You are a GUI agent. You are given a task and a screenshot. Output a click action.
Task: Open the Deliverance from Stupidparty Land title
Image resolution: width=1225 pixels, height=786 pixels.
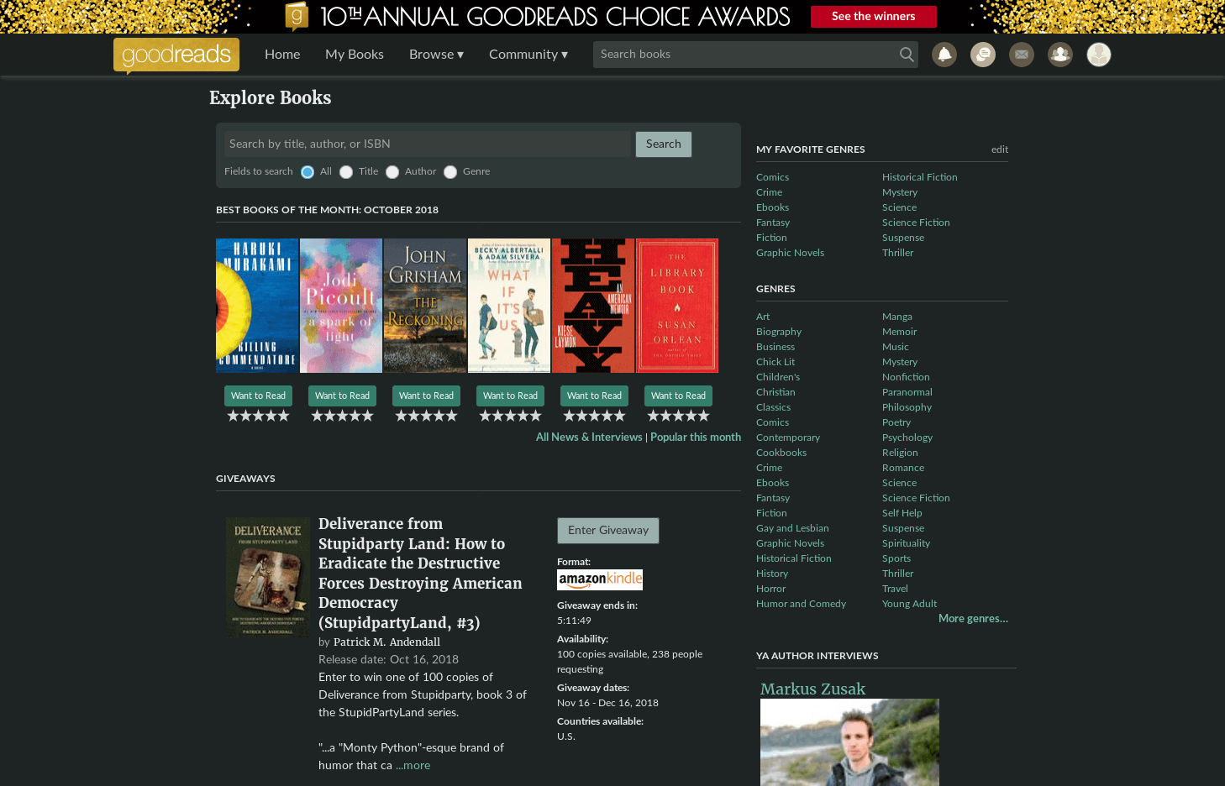coord(420,574)
